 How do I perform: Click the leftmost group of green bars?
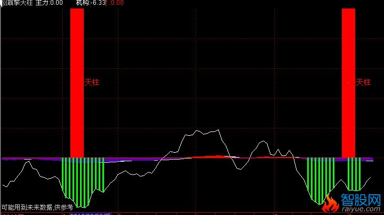click(x=83, y=182)
